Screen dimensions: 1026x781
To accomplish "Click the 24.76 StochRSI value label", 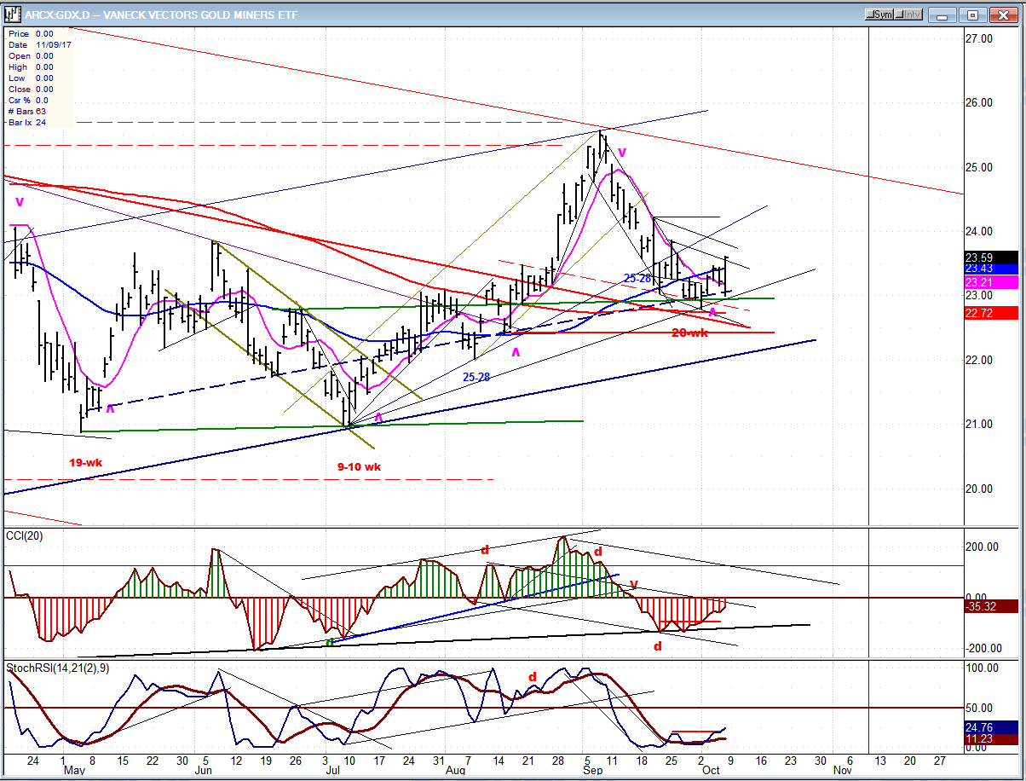I will pos(991,727).
